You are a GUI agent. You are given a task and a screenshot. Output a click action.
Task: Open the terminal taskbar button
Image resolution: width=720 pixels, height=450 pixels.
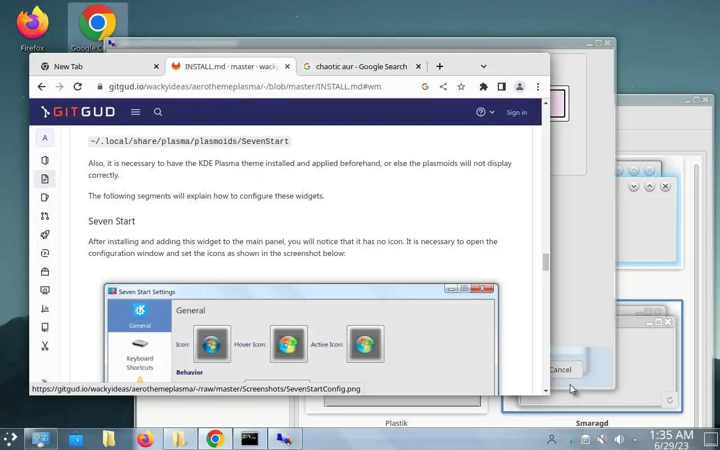[x=250, y=439]
